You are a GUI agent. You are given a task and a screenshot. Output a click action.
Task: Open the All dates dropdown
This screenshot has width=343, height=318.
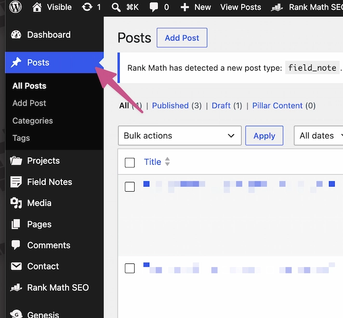point(319,136)
